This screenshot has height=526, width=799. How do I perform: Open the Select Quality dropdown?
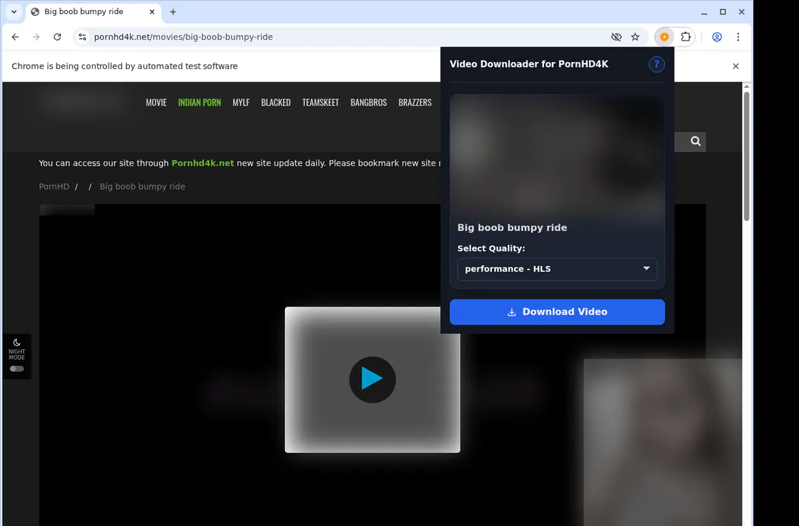click(x=557, y=269)
